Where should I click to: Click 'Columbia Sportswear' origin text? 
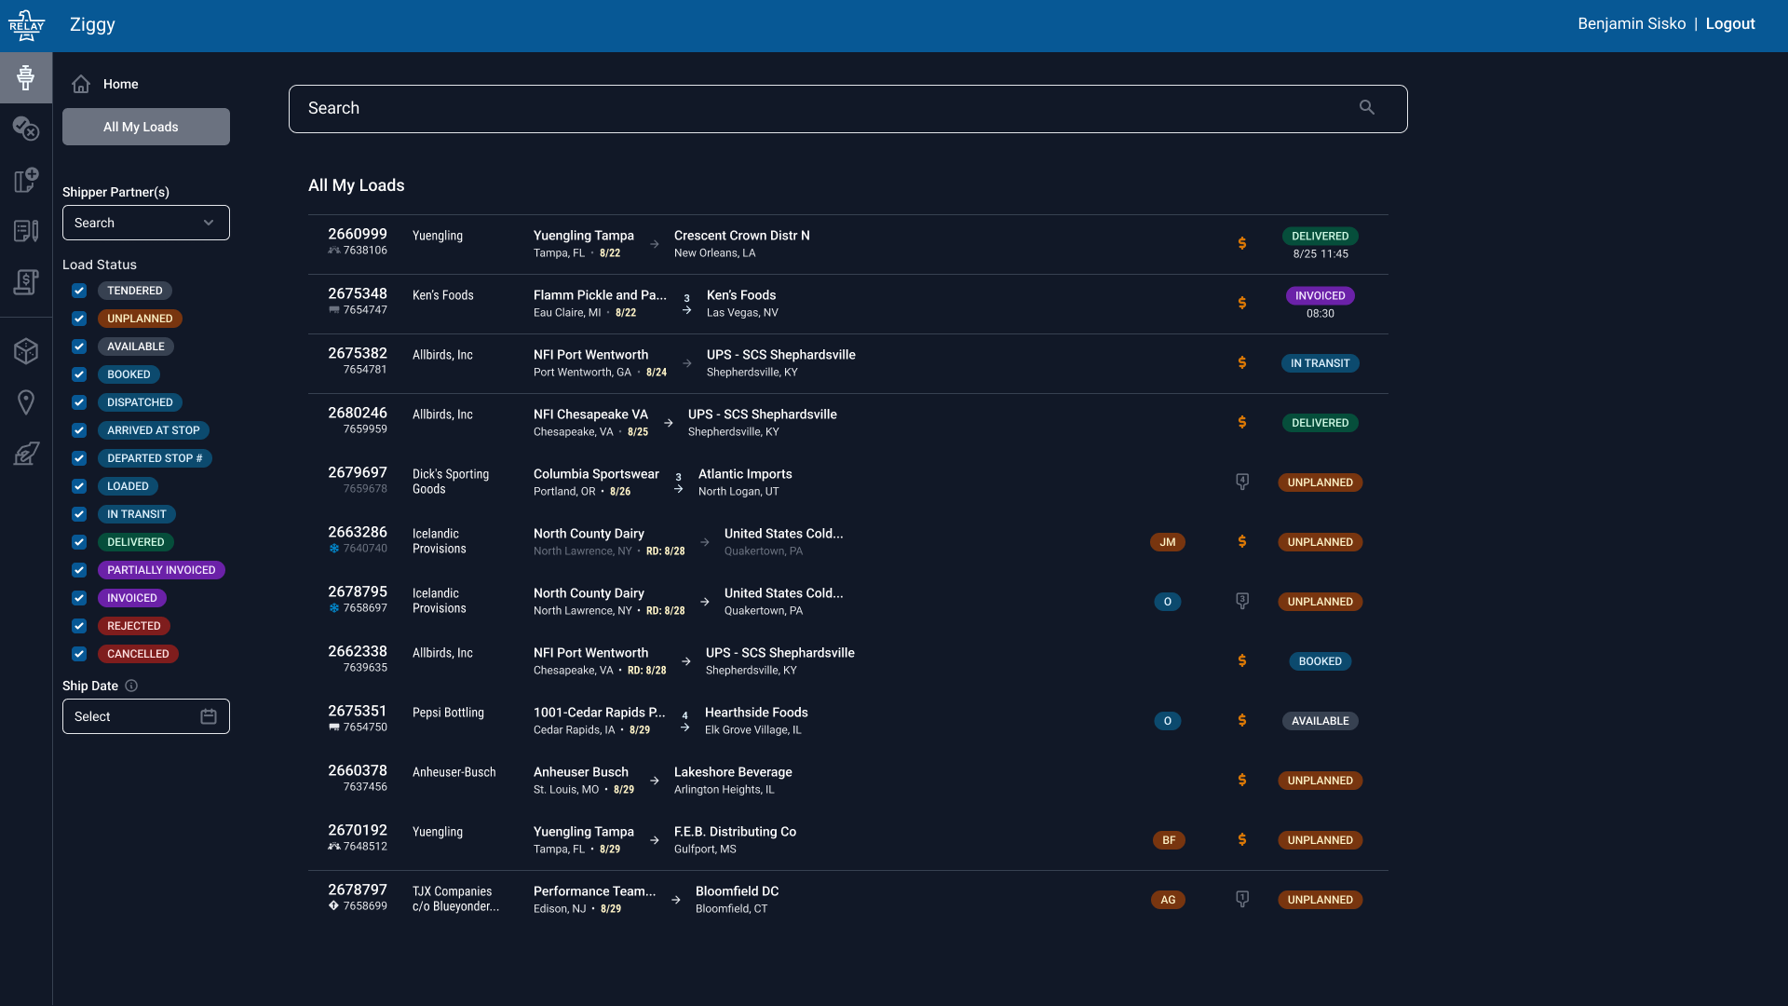(x=596, y=474)
